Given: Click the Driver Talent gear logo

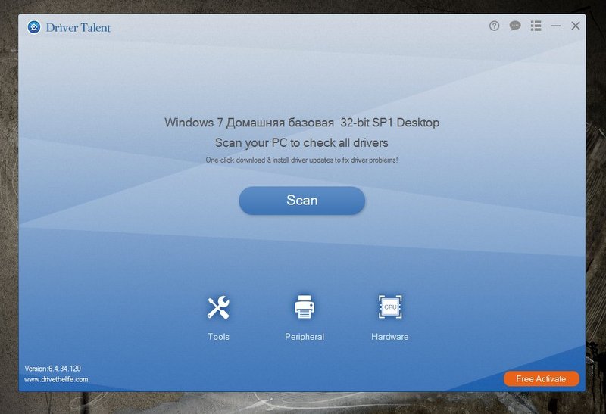Looking at the screenshot, I should 34,27.
